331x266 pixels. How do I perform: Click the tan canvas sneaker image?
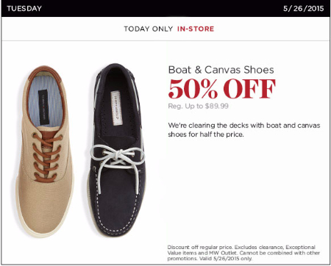pyautogui.click(x=45, y=152)
